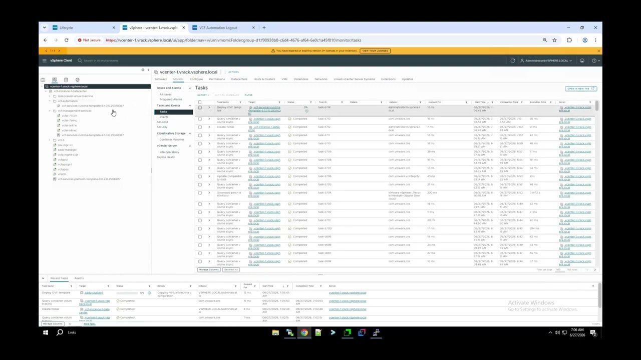Open the Filter option above tasks table
641x360 pixels.
(x=248, y=95)
